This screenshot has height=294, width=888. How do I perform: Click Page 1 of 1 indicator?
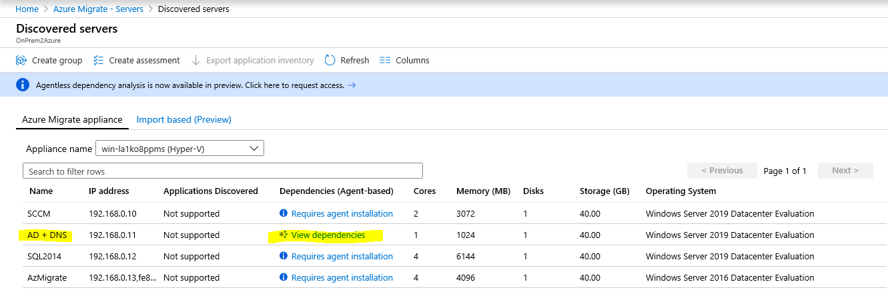785,171
